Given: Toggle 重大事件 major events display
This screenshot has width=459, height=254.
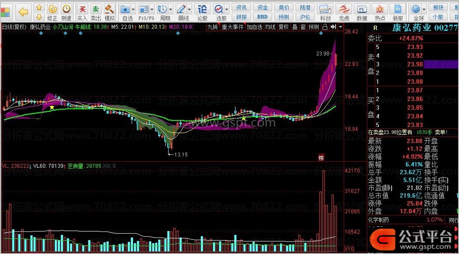Looking at the screenshot, I should click(233, 27).
